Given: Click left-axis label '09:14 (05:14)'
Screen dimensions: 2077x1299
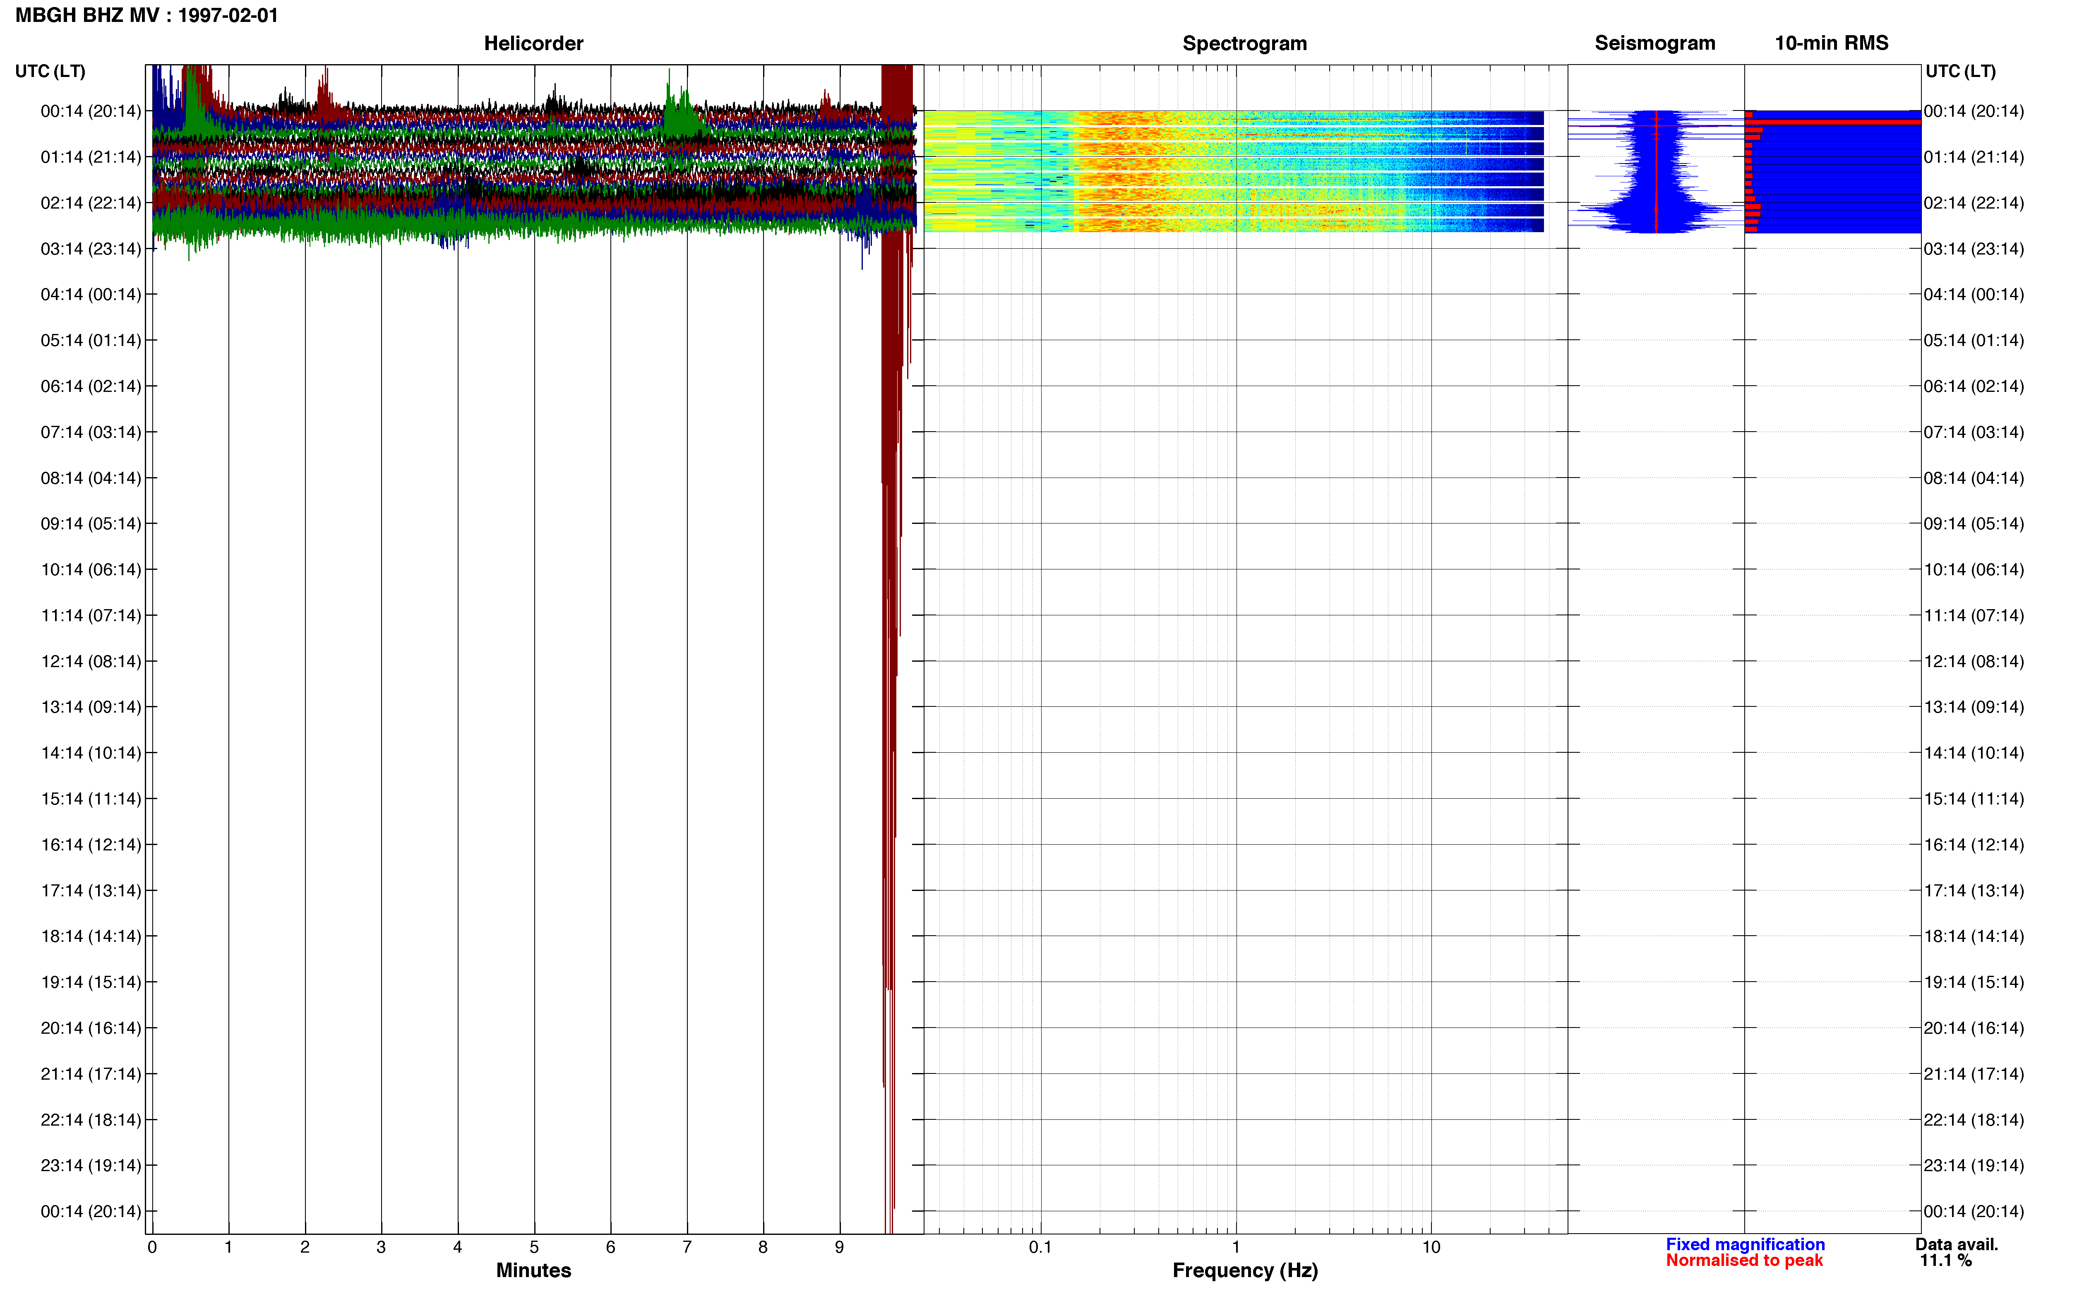Looking at the screenshot, I should (91, 523).
